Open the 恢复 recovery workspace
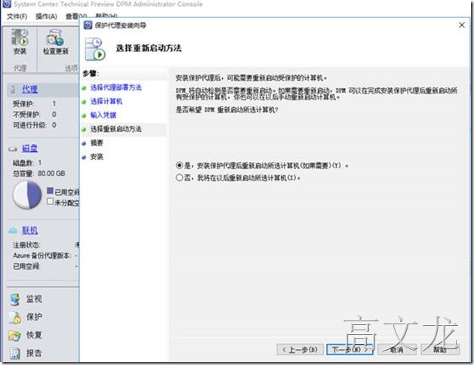The image size is (474, 365). click(x=34, y=335)
